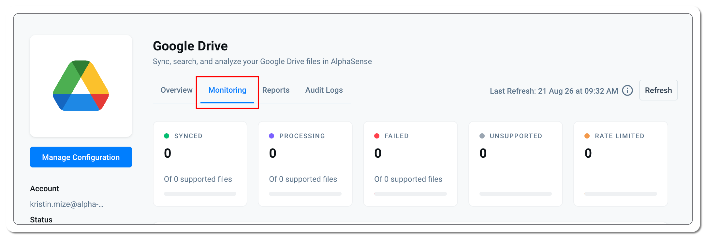Click the Unsupported status card
Viewport: 706px width, 238px height.
(x=516, y=164)
